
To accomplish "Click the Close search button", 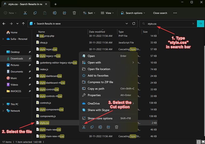I will tap(160, 13).
